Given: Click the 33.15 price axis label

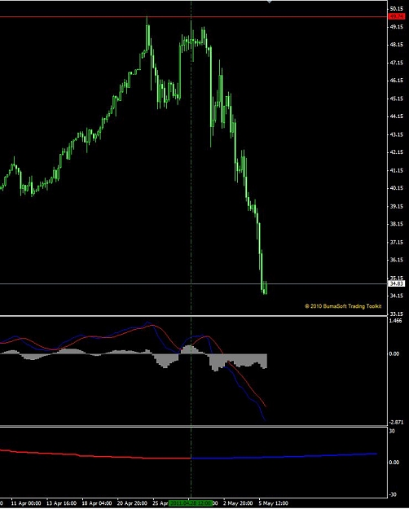Looking at the screenshot, I should [x=397, y=314].
